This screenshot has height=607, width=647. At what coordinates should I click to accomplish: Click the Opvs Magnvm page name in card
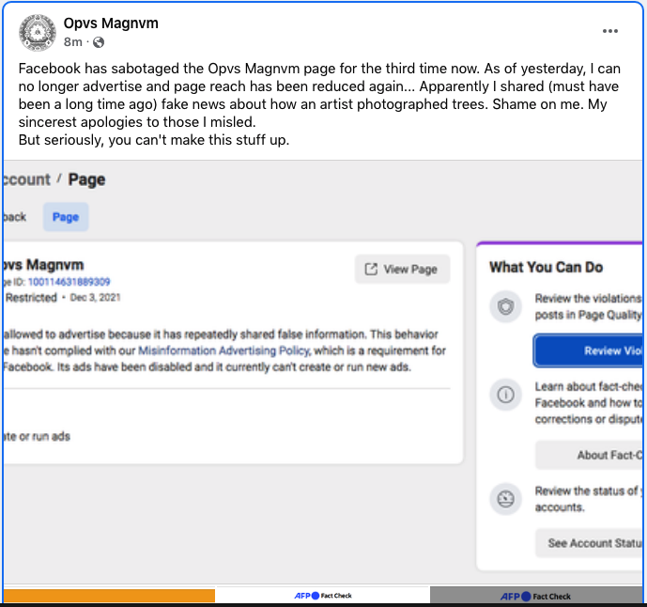[x=43, y=265]
